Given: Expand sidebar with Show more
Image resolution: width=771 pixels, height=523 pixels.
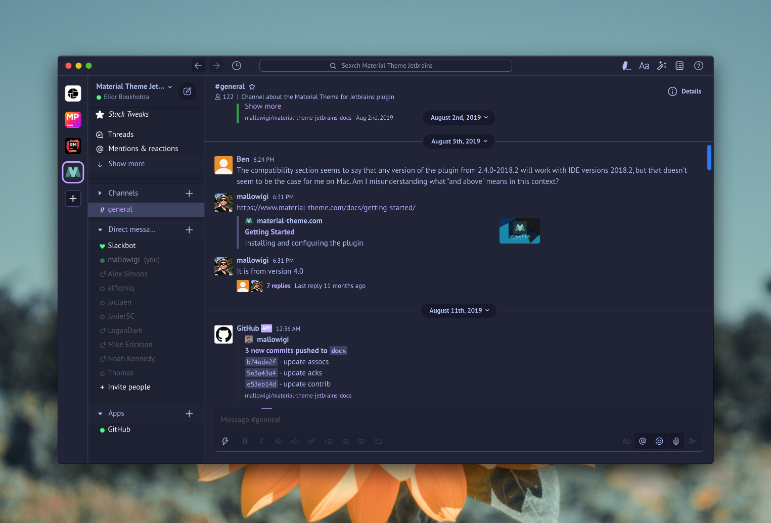Looking at the screenshot, I should [126, 164].
